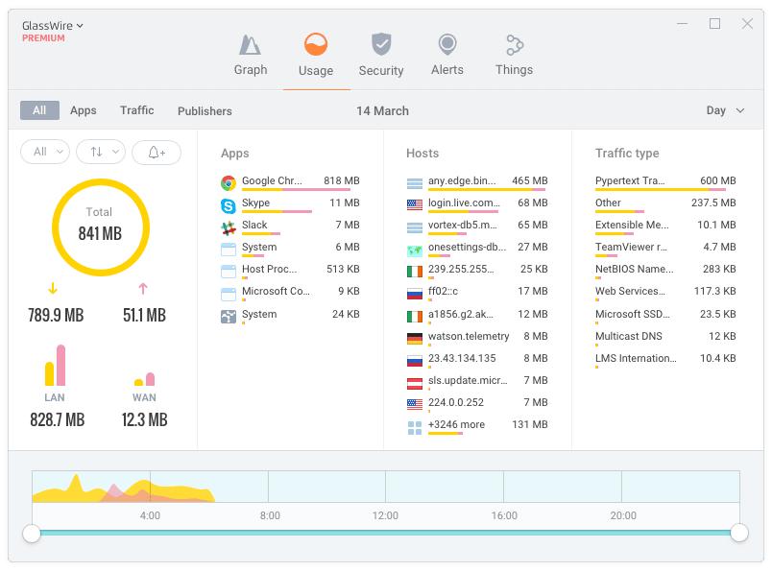Click the System 6 MB app icon

[x=228, y=250]
